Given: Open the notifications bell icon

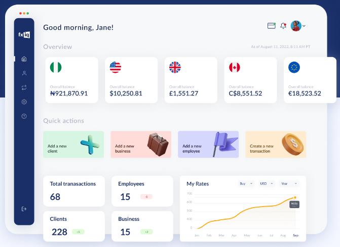Looking at the screenshot, I should pos(283,26).
